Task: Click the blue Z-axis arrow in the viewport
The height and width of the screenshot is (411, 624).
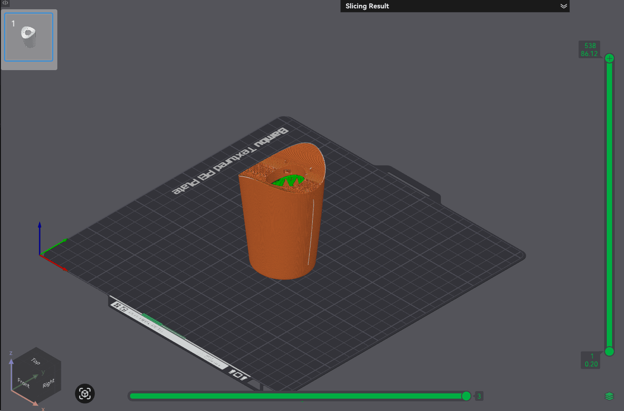Action: (x=39, y=229)
